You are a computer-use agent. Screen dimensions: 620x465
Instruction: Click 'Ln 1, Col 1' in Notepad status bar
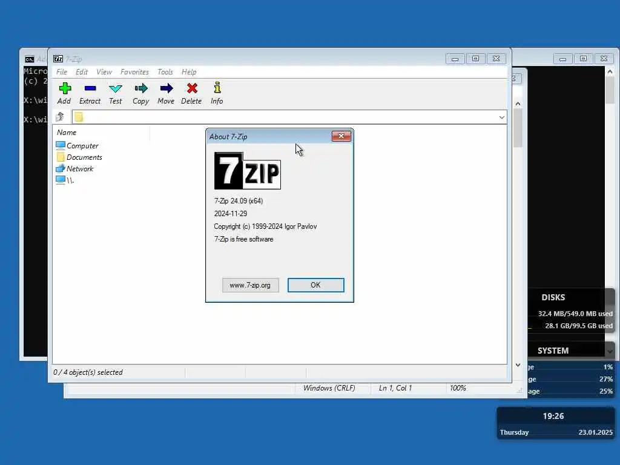395,388
